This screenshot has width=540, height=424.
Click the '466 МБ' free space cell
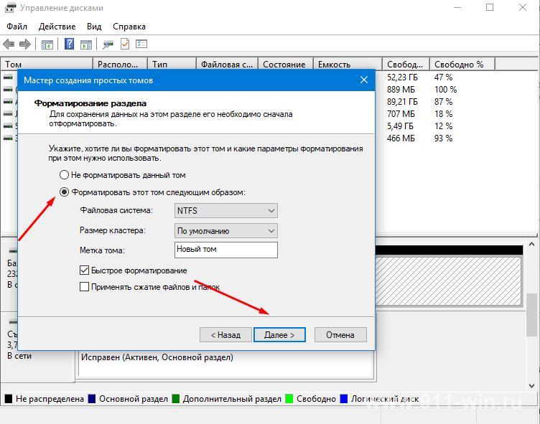click(401, 138)
